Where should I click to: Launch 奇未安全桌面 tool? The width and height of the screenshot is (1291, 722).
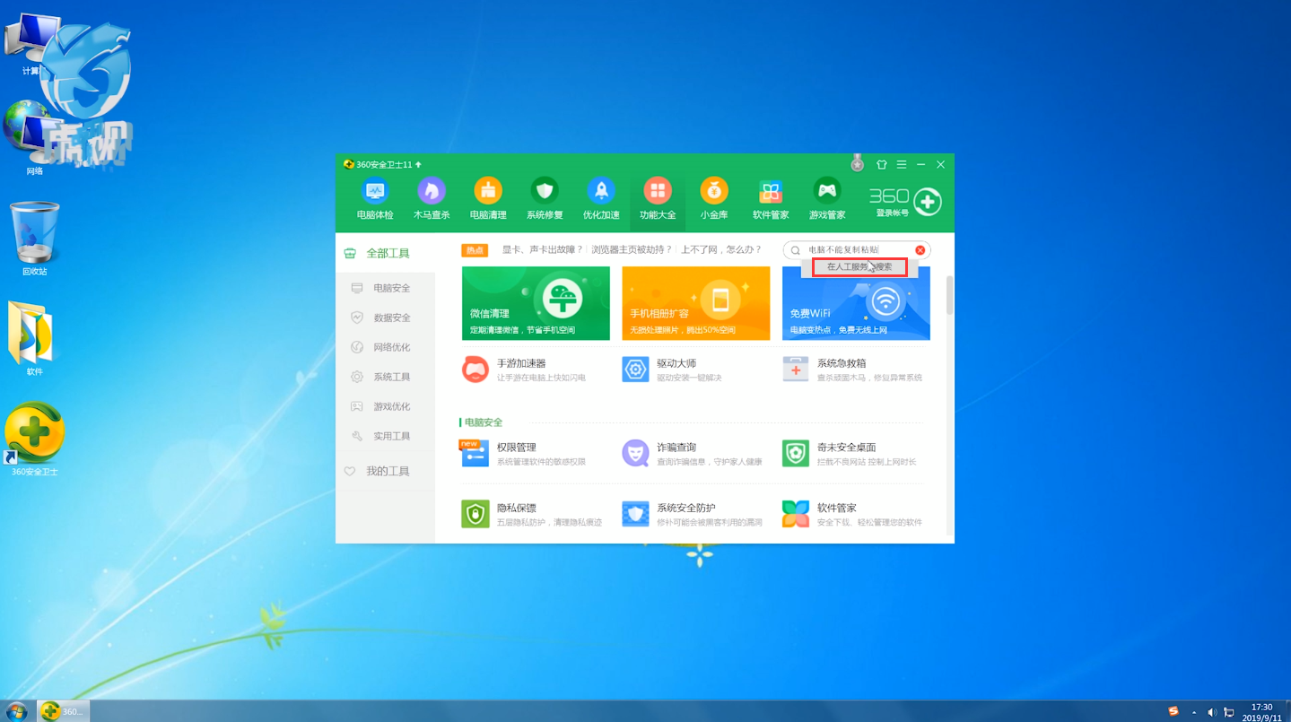tap(850, 453)
